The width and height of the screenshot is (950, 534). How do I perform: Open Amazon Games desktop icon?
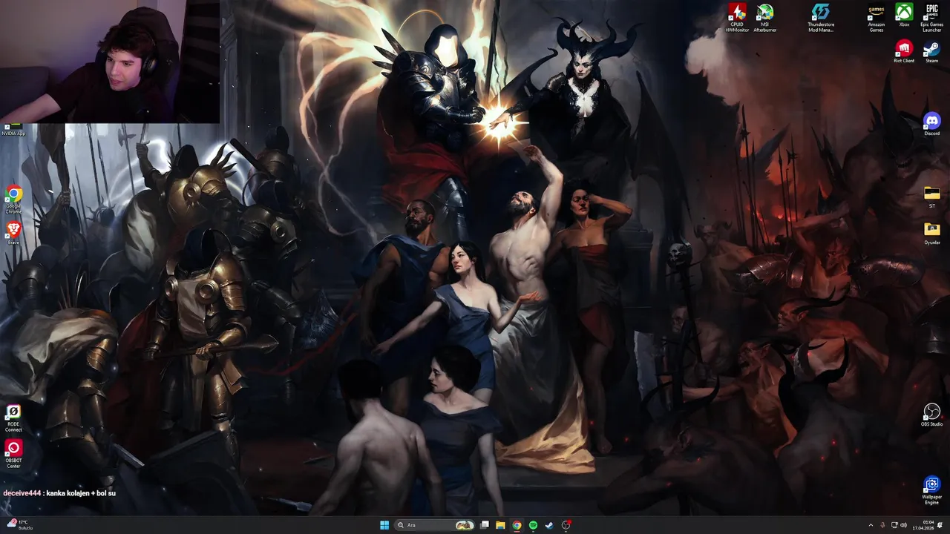pos(877,17)
